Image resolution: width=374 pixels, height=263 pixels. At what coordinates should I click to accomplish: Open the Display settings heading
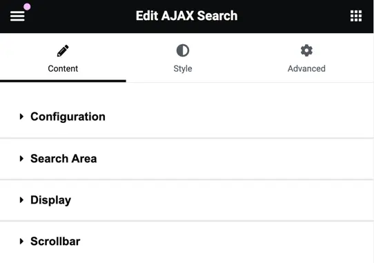coord(50,200)
